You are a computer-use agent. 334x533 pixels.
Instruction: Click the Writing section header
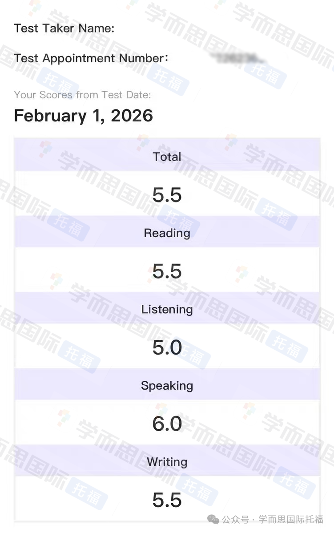tap(167, 462)
